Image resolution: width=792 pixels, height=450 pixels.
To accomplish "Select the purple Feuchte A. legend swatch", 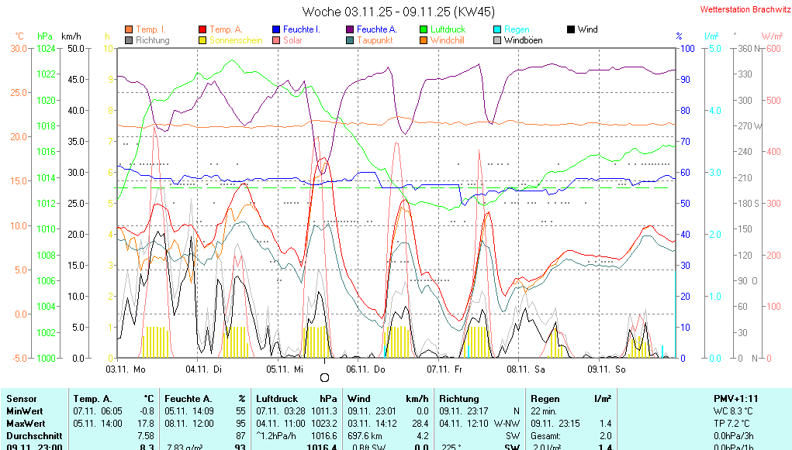I will pyautogui.click(x=350, y=29).
